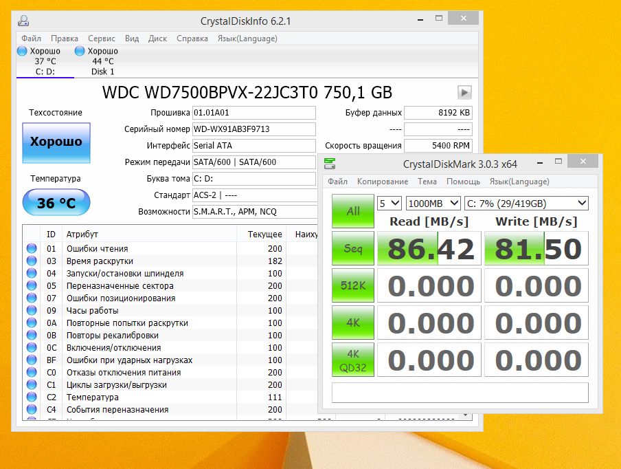Click the serial number field WD-WX91AB3F9713
621x469 pixels.
pos(254,129)
